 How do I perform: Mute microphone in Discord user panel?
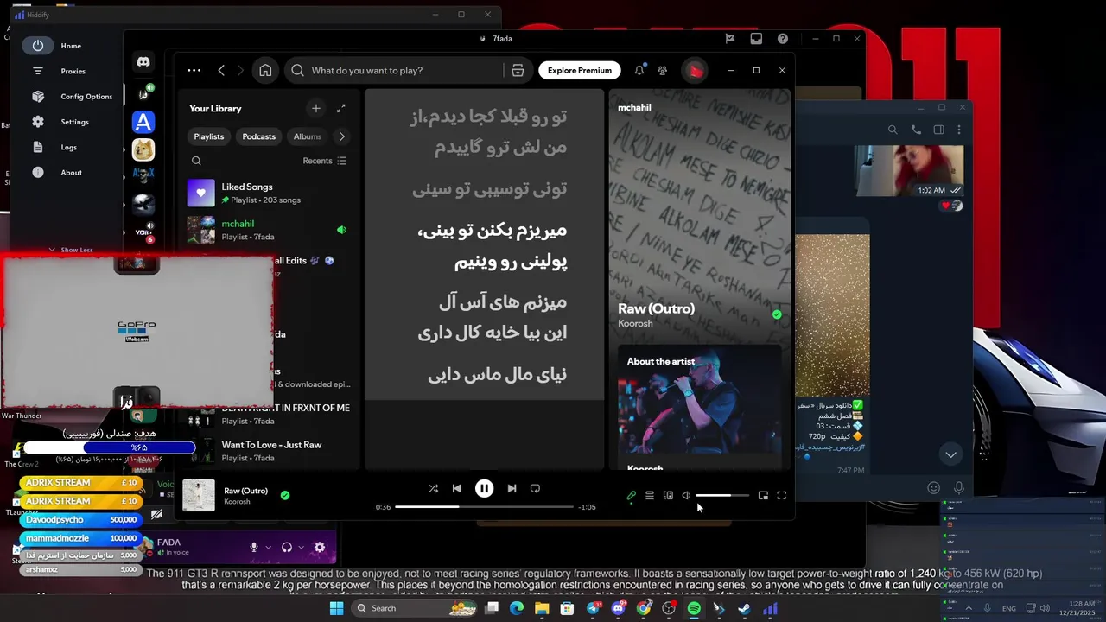[x=254, y=547]
